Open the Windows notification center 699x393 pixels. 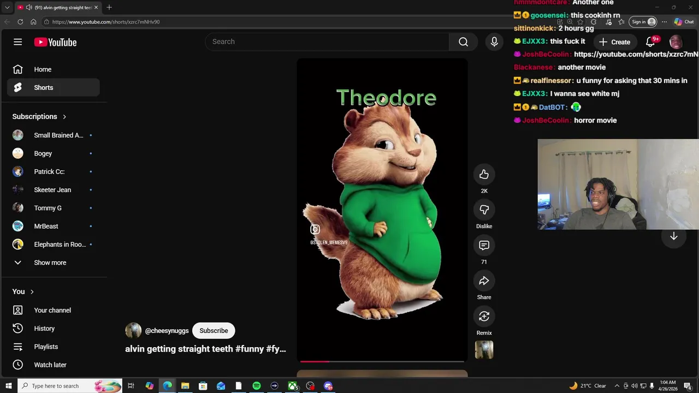pyautogui.click(x=688, y=386)
